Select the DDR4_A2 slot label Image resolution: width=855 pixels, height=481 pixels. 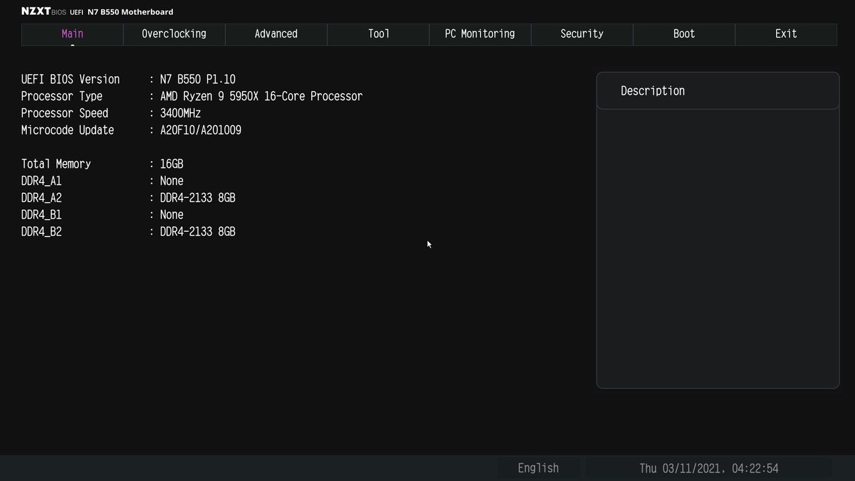[41, 198]
